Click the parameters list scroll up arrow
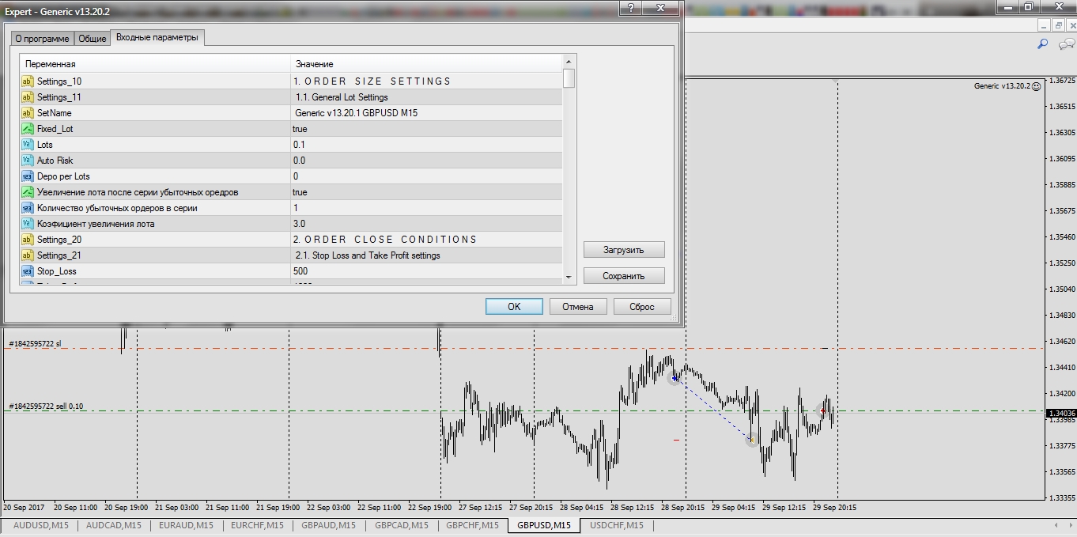Viewport: 1077px width, 537px height. pyautogui.click(x=569, y=62)
